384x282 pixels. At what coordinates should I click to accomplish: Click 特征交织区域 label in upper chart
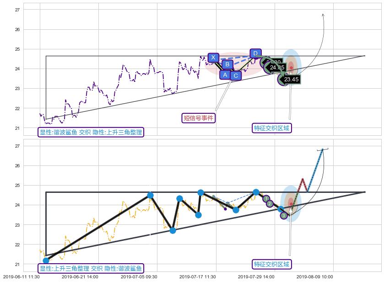[272, 128]
